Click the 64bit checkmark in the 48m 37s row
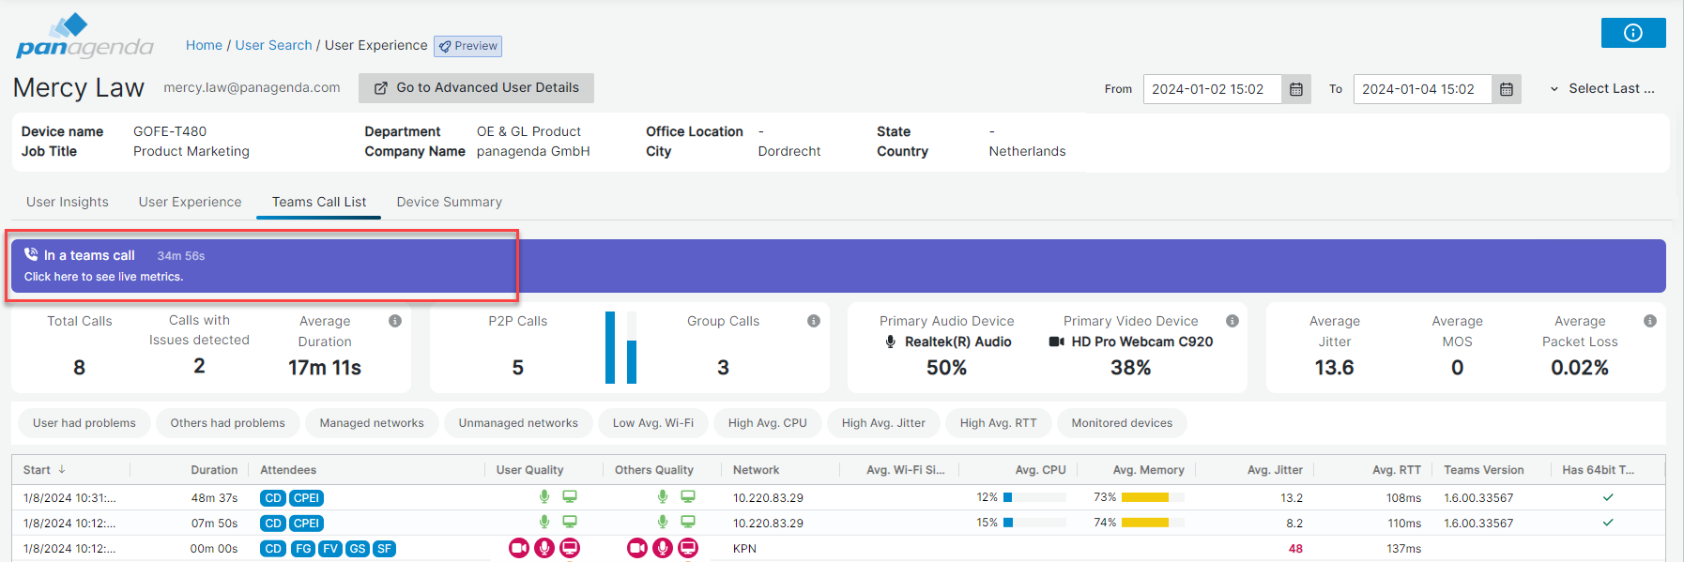Image resolution: width=1684 pixels, height=562 pixels. [x=1608, y=497]
